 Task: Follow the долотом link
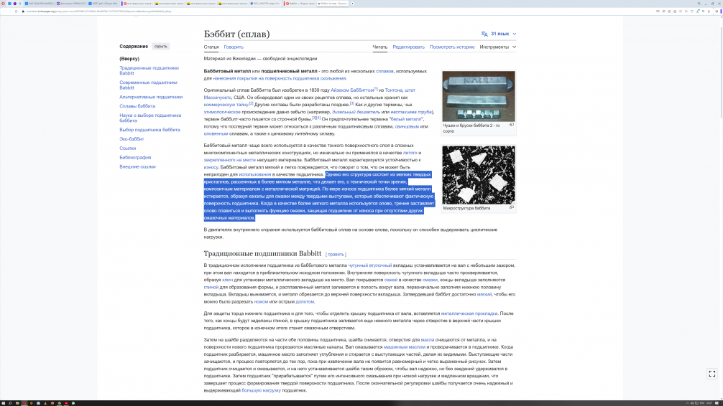tap(305, 302)
